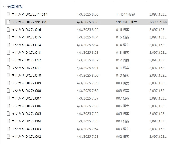Click file icon of マジカミ DX.7z.015

point(8,37)
